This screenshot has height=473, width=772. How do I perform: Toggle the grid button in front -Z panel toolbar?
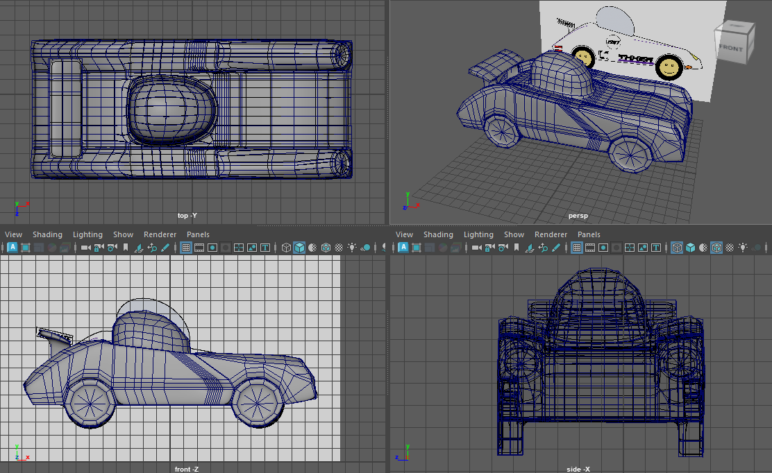coord(186,248)
